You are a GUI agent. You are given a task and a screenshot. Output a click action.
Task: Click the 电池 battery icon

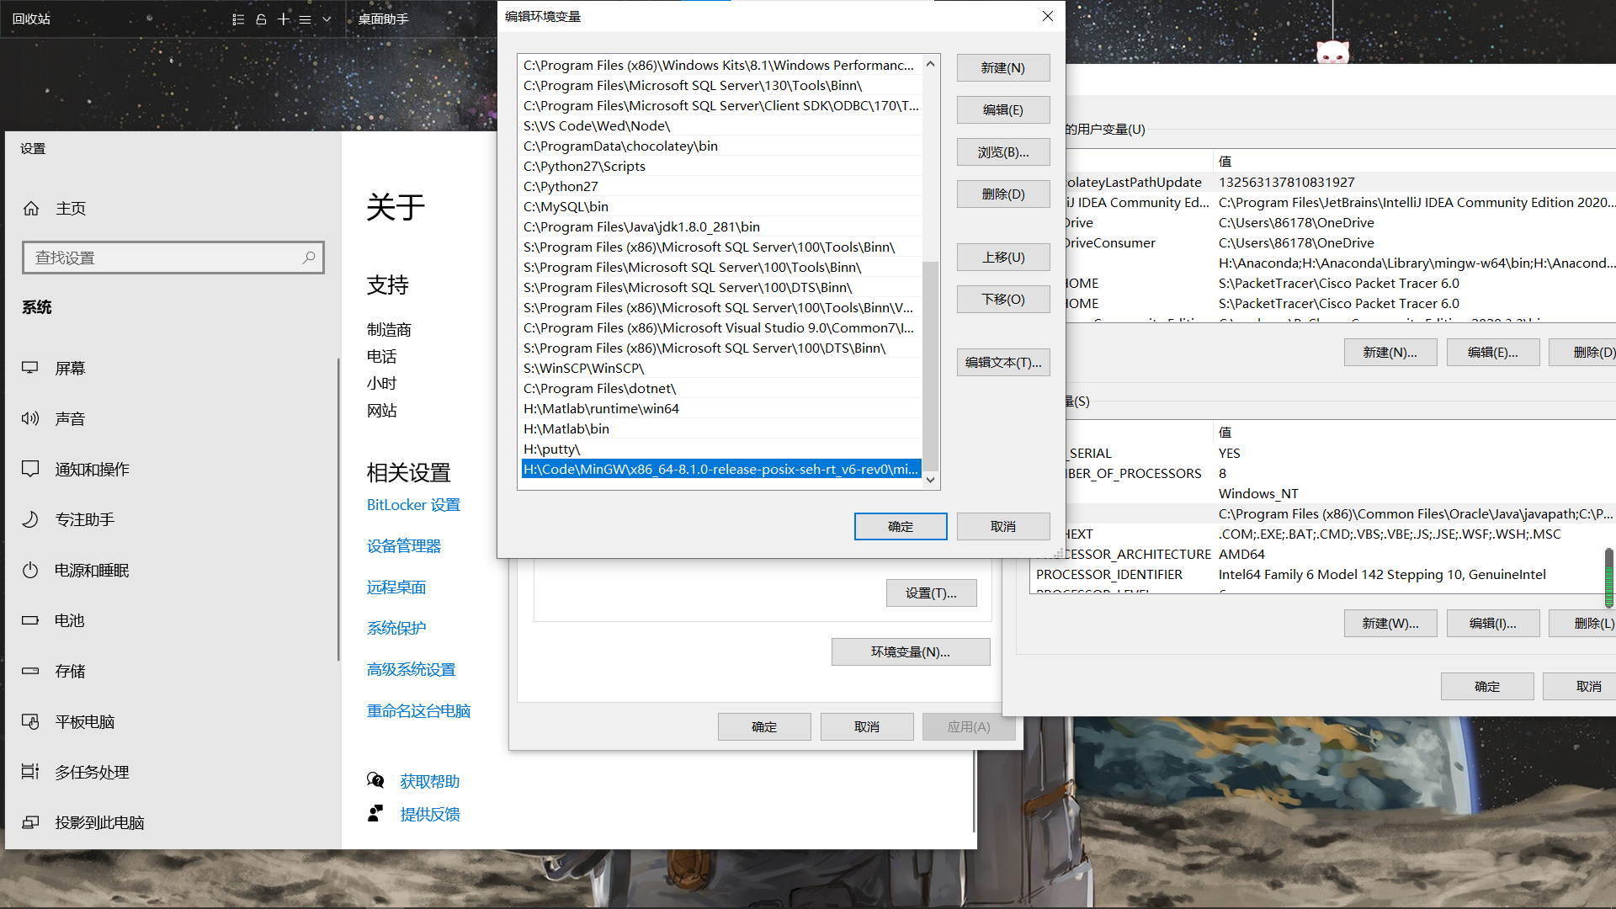[x=30, y=620]
